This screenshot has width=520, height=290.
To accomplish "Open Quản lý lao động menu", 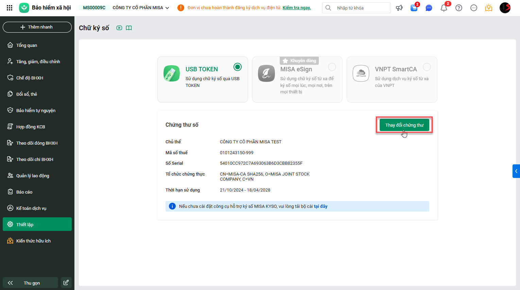I will [x=37, y=176].
